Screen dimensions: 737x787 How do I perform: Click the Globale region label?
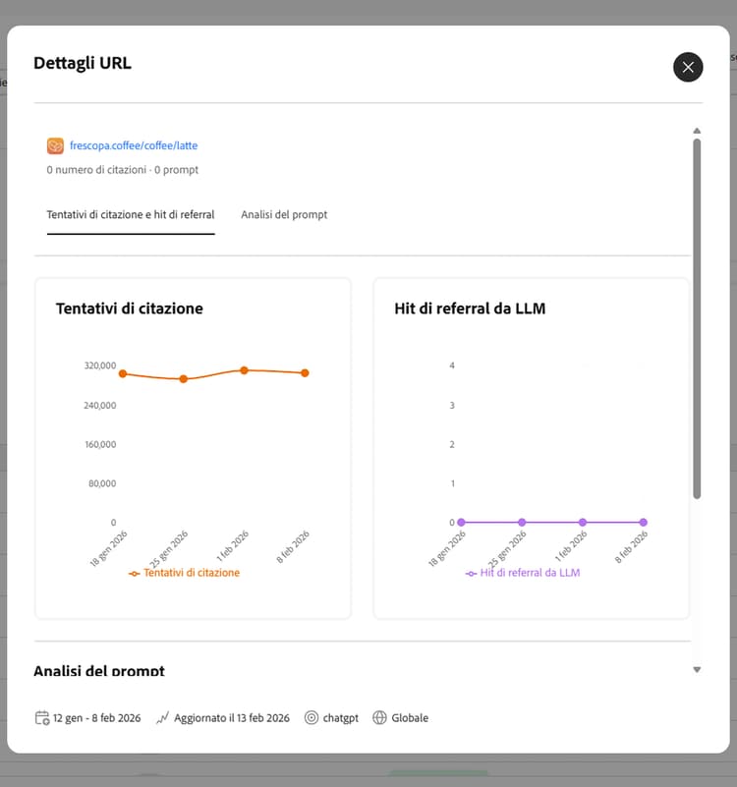pyautogui.click(x=410, y=718)
